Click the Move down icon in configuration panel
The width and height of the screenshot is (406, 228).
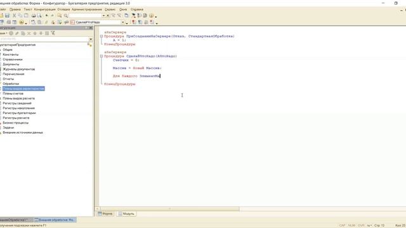[x=41, y=33]
